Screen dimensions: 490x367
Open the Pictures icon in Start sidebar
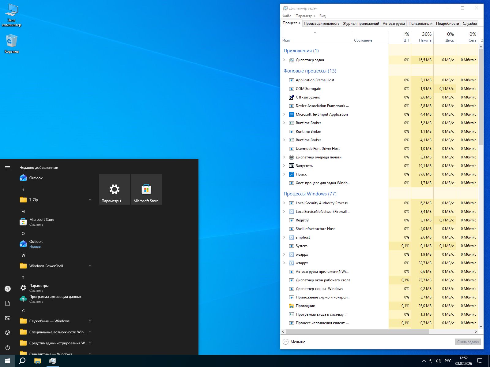coord(8,318)
